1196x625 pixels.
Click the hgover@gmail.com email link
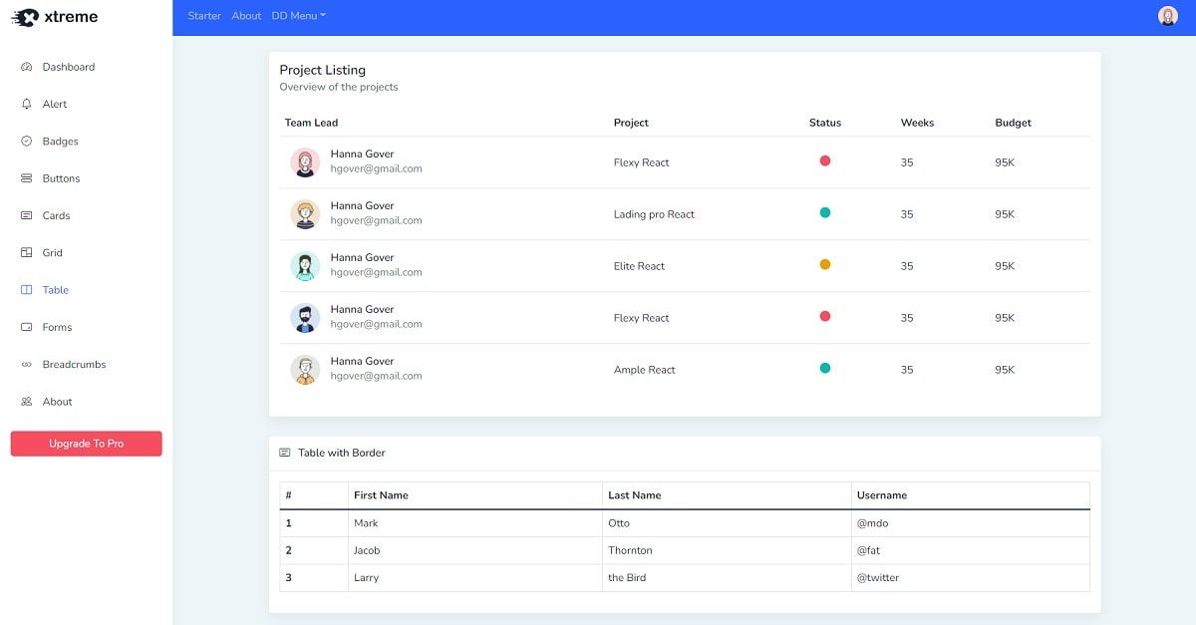(377, 168)
